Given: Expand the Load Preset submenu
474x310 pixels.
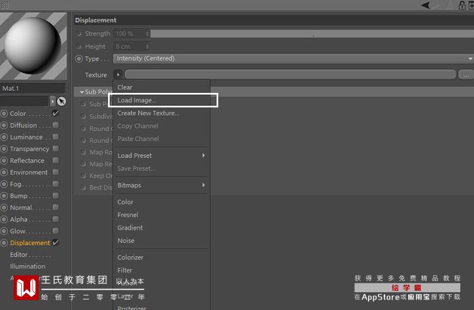Looking at the screenshot, I should [161, 155].
